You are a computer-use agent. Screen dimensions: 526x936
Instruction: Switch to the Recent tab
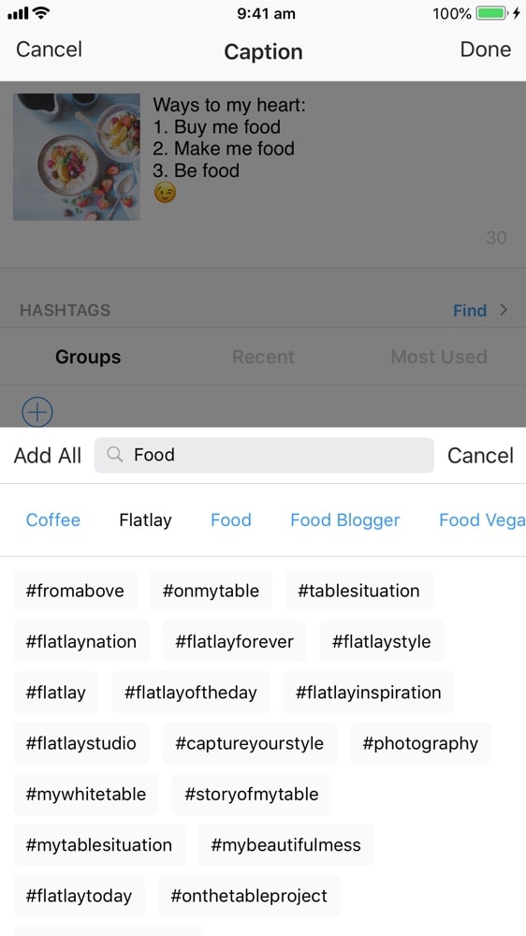coord(263,357)
